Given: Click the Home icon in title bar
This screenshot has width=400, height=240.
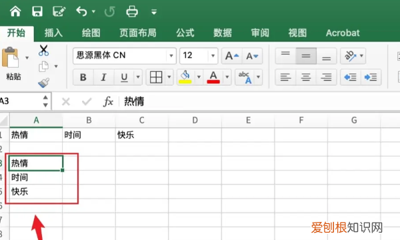Looking at the screenshot, I should 15,11.
